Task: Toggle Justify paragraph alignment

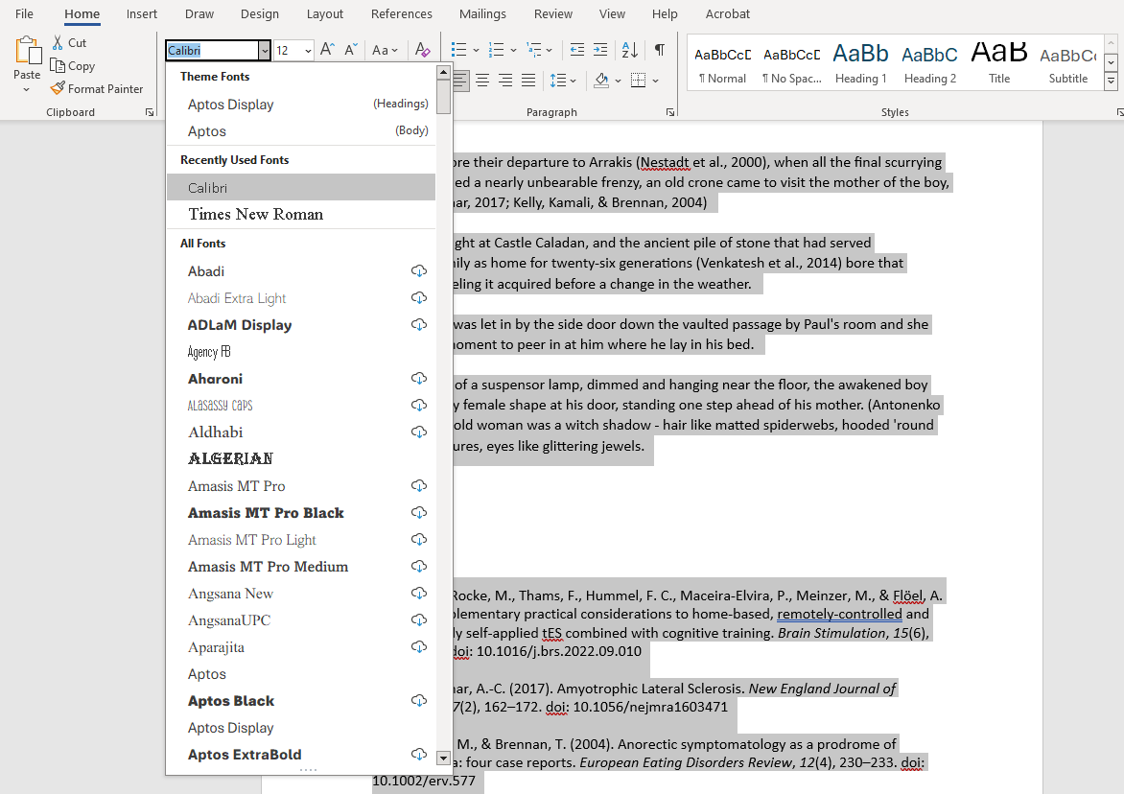Action: (527, 81)
